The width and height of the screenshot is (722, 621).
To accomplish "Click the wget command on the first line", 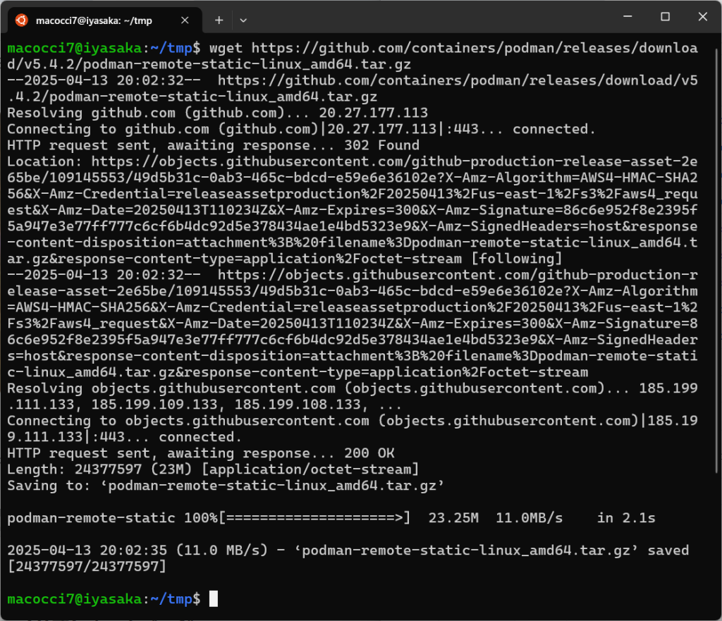I will (x=226, y=49).
